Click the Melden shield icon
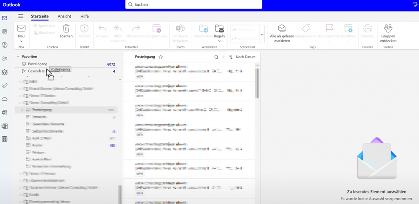Viewport: 419px width, 204px height. tap(84, 29)
